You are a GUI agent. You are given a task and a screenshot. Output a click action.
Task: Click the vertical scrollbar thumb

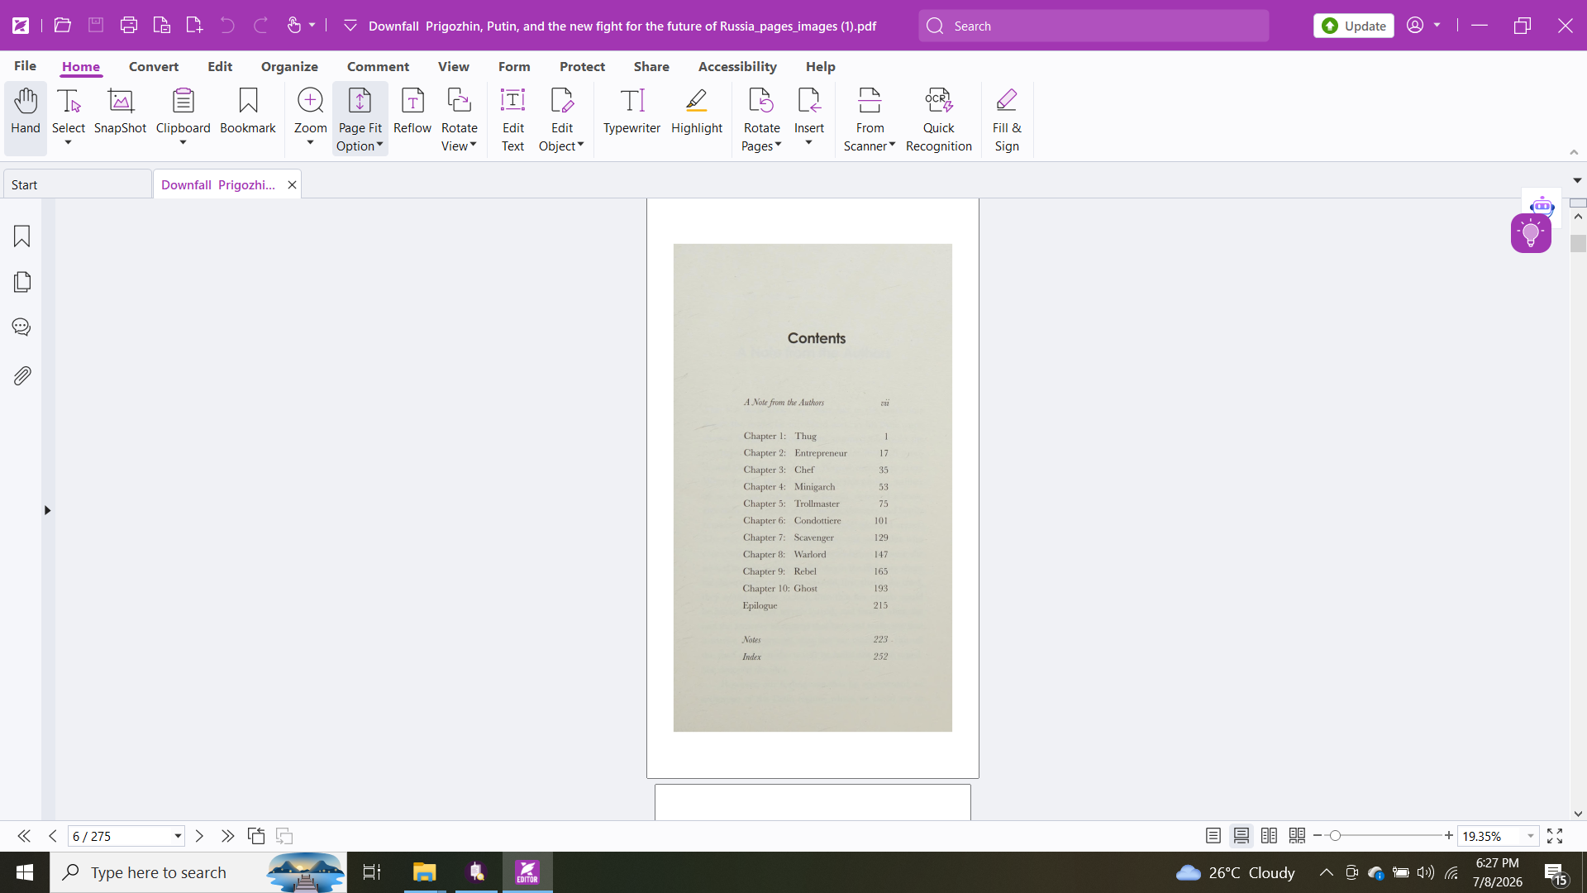click(1579, 244)
